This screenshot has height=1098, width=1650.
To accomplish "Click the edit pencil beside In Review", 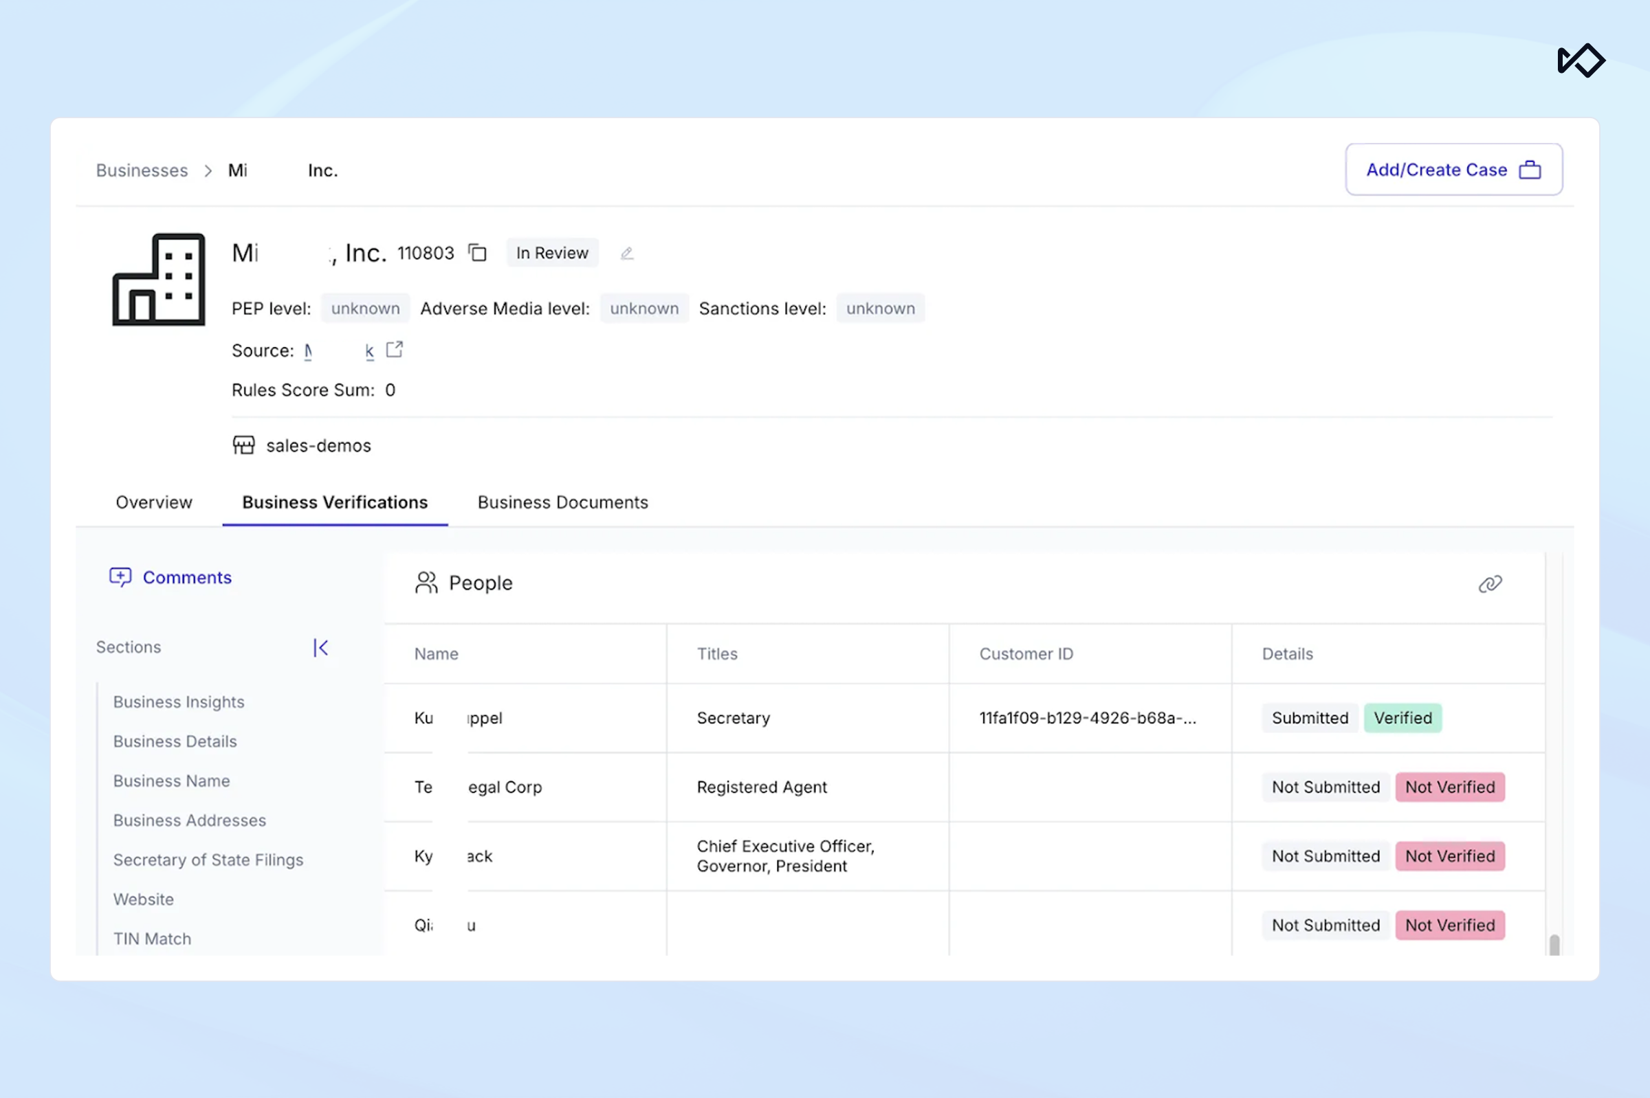I will click(627, 254).
